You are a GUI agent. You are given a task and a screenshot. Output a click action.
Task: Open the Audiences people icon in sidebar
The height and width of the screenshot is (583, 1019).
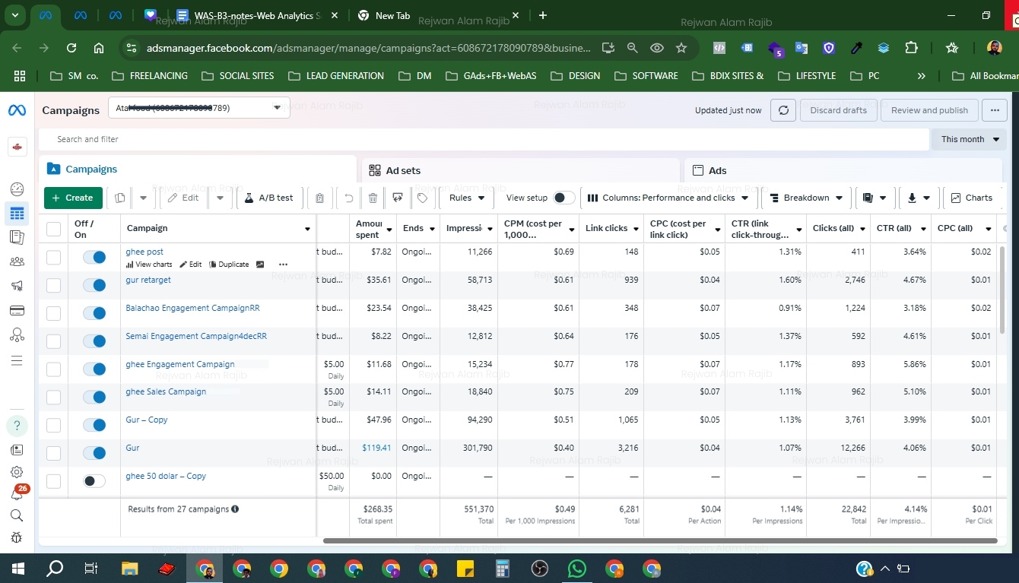[x=17, y=261]
